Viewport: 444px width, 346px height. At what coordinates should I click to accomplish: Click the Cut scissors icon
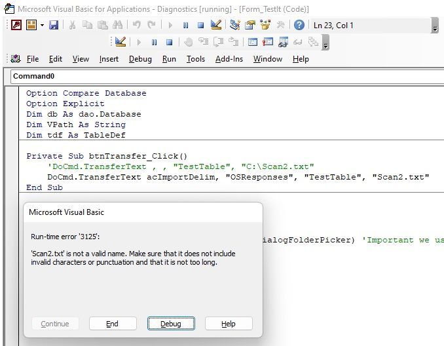click(x=72, y=25)
